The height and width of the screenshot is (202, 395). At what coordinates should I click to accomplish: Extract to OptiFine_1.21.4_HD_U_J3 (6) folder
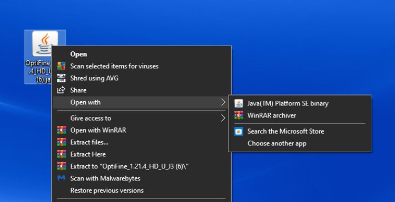(142, 166)
